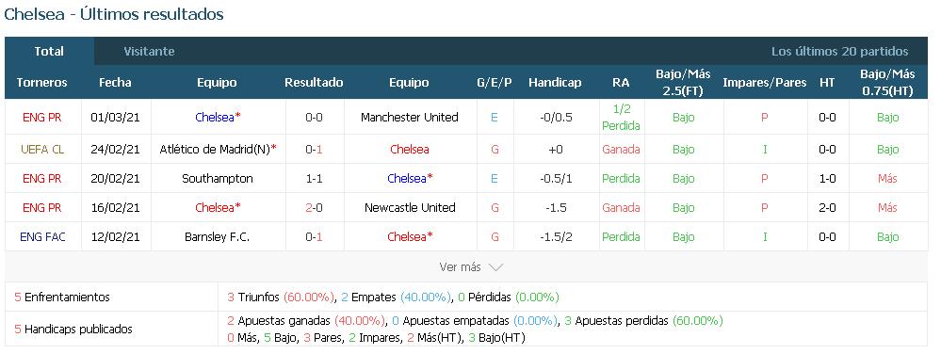Click the Los últimos 20 partidos text
Screen dimensions: 941x354
(x=839, y=52)
